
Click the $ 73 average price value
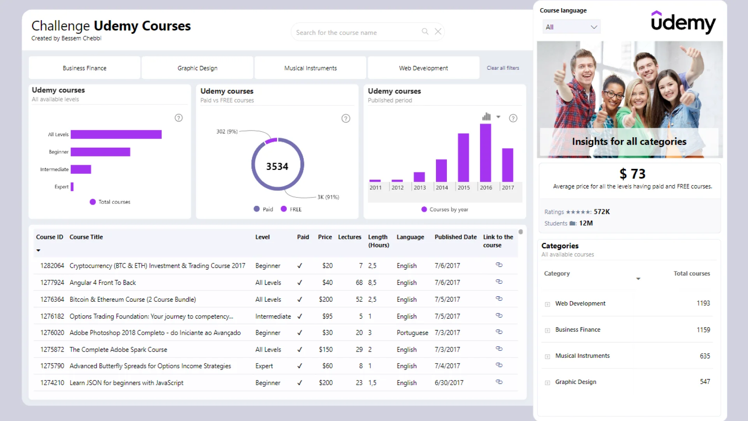[x=632, y=173]
